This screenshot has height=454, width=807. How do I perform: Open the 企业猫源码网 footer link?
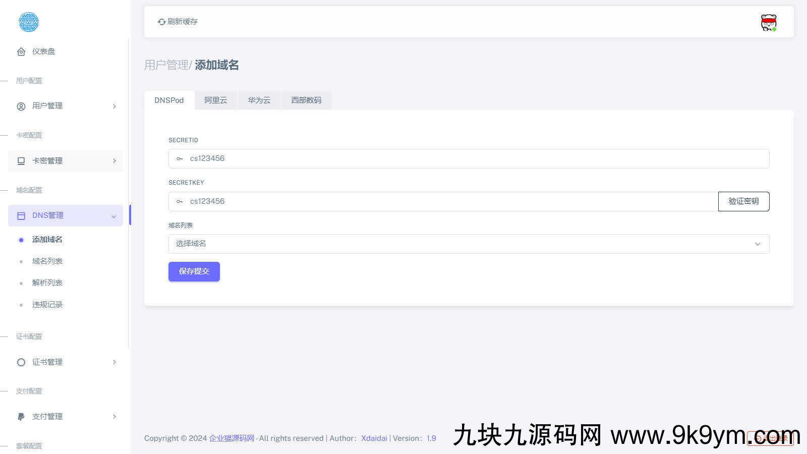tap(232, 438)
